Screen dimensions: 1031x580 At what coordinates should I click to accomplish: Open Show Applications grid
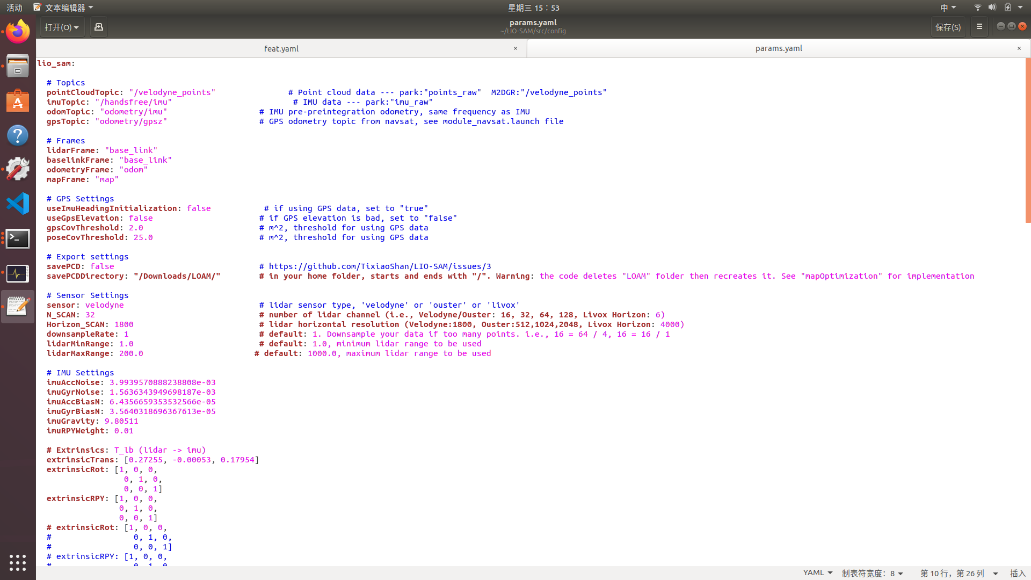[18, 562]
